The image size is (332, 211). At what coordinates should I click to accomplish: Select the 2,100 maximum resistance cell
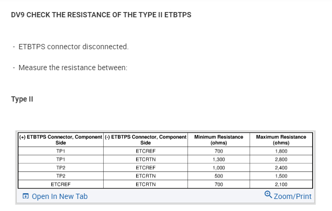[x=281, y=184]
